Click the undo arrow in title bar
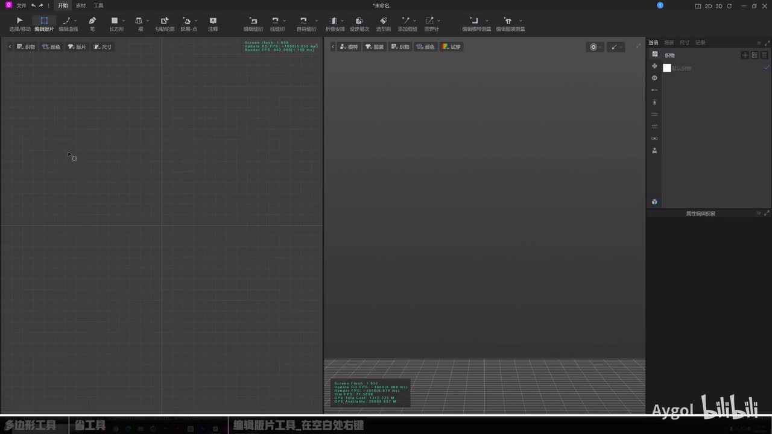Viewport: 772px width, 434px height. [33, 5]
